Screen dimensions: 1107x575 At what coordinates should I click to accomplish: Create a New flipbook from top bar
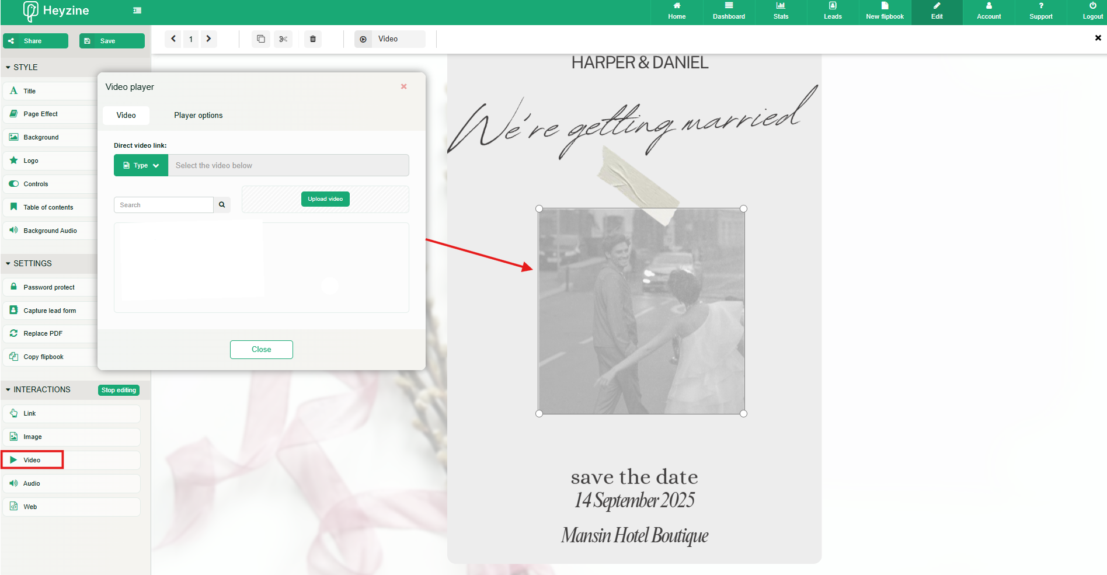885,11
